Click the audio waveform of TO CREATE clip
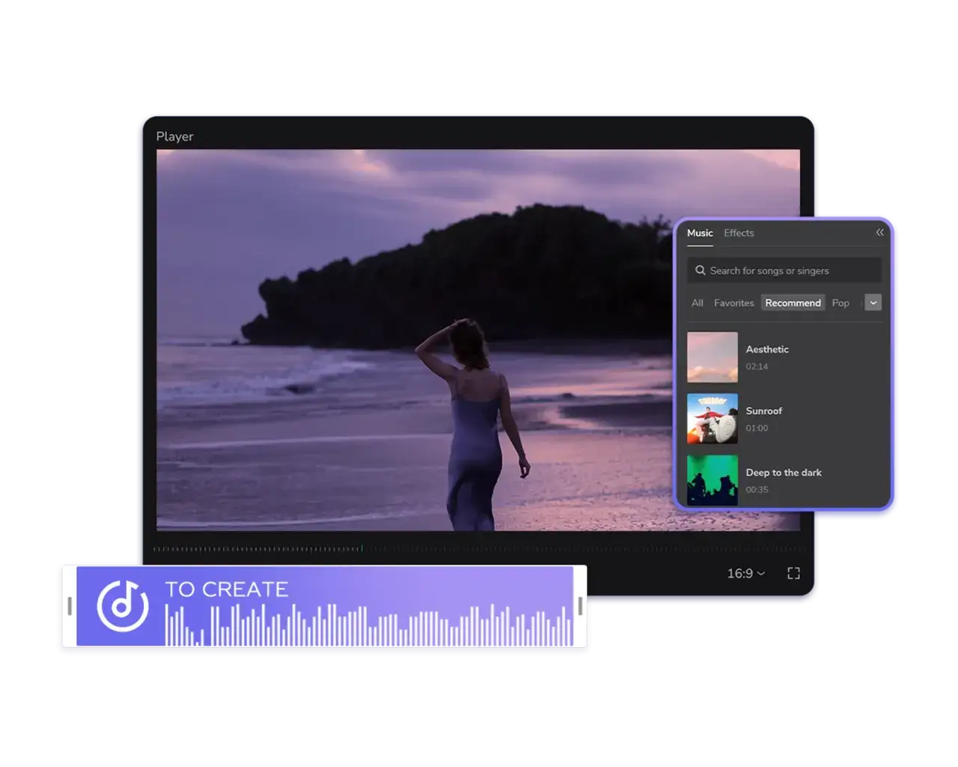 [x=367, y=626]
